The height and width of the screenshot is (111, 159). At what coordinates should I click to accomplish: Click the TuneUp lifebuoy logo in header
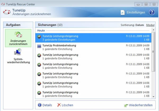7,12
